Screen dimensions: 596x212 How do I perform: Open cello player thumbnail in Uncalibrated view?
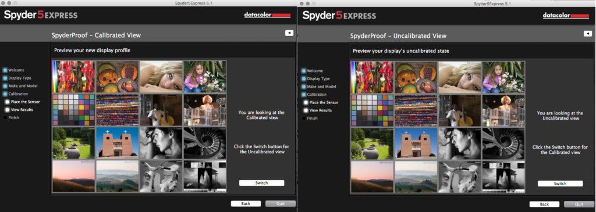click(460, 111)
